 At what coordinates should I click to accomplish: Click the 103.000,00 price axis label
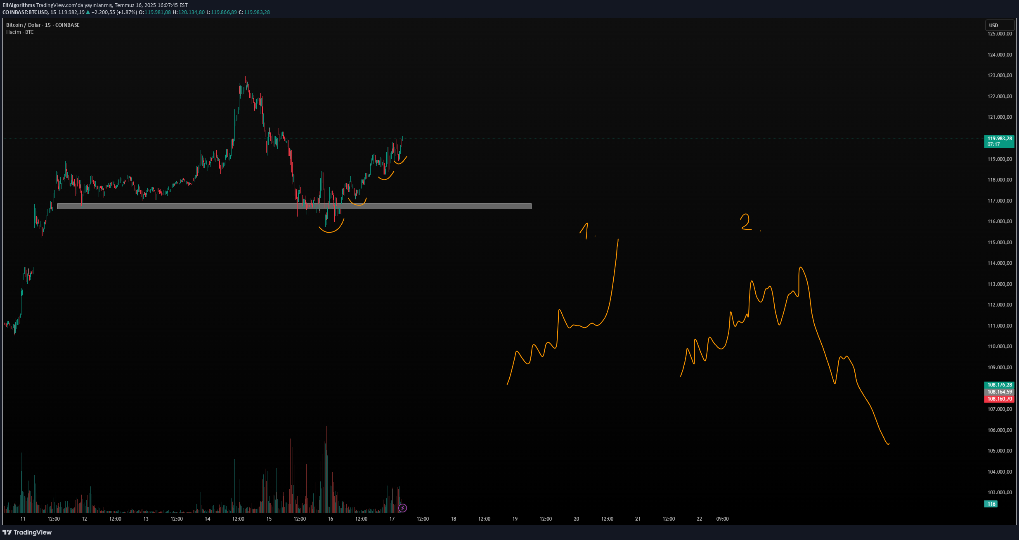[1000, 493]
